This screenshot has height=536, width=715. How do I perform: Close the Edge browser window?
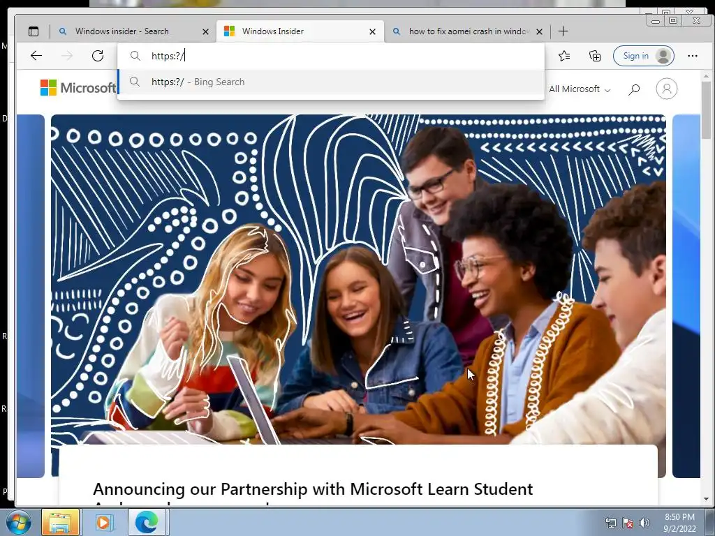click(x=696, y=20)
